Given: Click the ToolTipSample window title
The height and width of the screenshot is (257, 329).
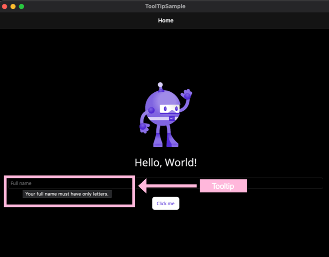Looking at the screenshot, I should pos(165,6).
